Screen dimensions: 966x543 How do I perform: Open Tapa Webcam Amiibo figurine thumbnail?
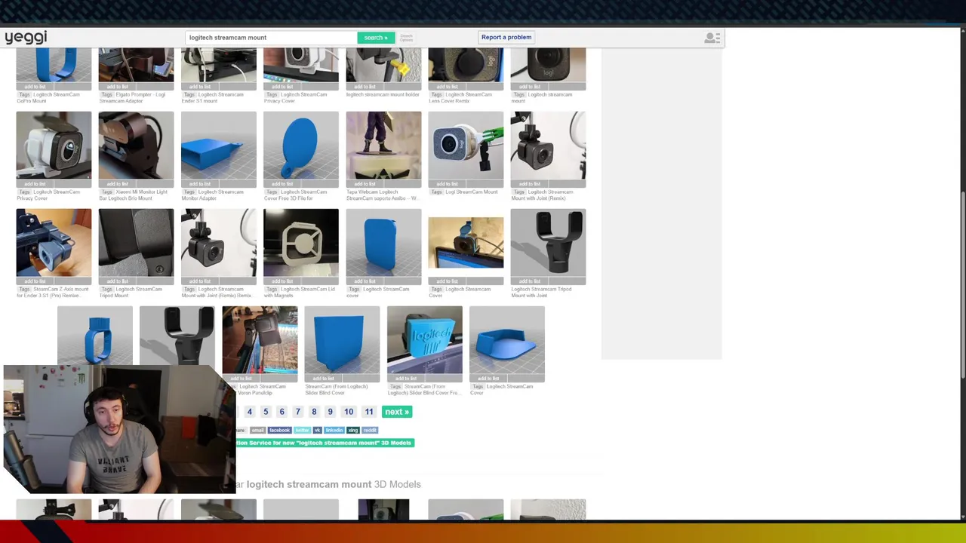[x=383, y=146]
